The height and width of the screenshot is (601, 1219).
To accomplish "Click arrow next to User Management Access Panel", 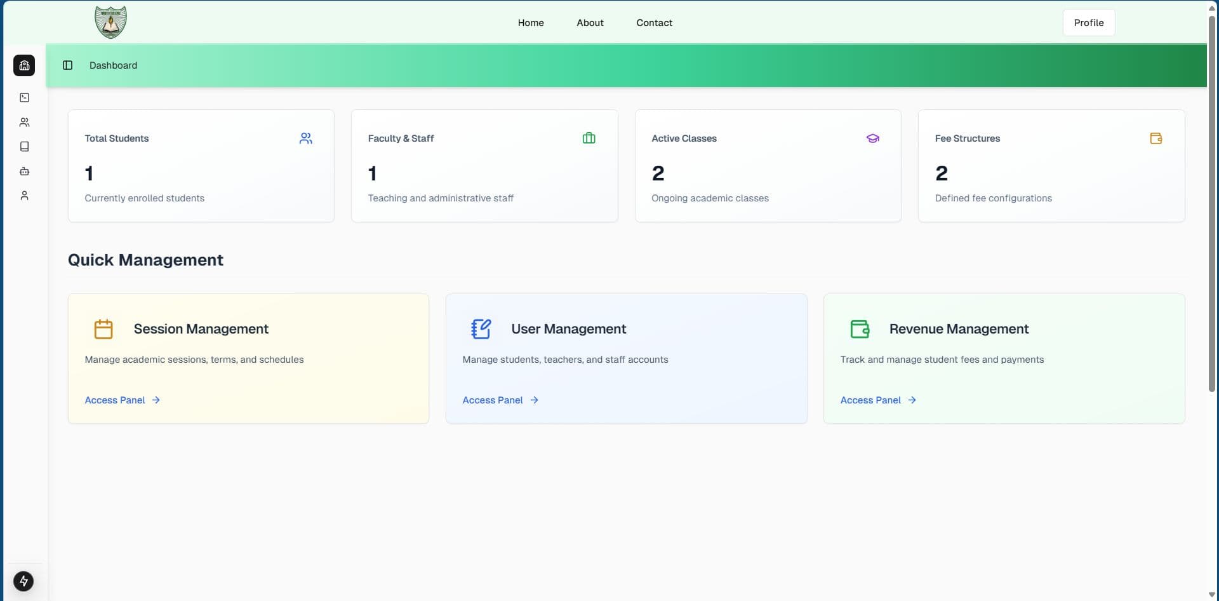I will [534, 400].
